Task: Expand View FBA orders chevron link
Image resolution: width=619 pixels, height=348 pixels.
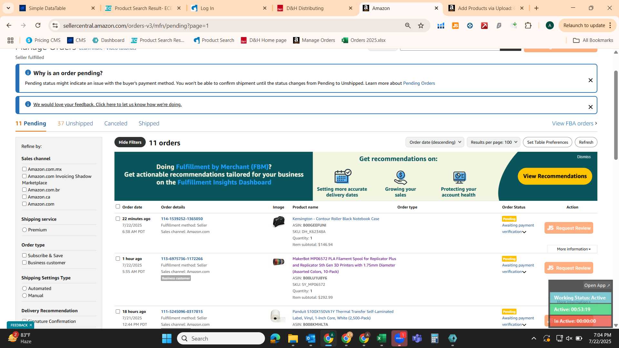Action: pos(575,123)
